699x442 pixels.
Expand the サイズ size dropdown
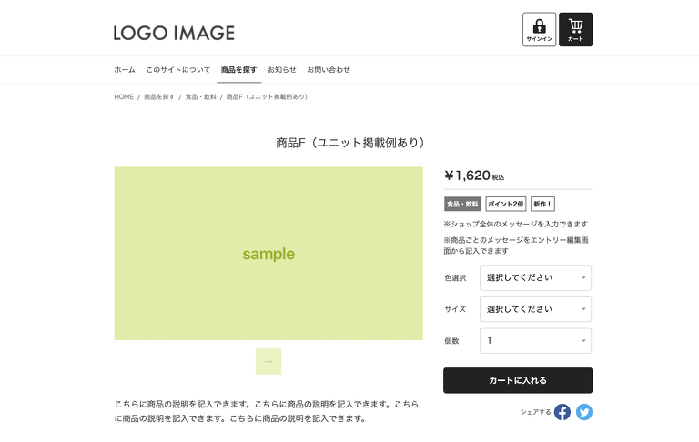tap(535, 309)
